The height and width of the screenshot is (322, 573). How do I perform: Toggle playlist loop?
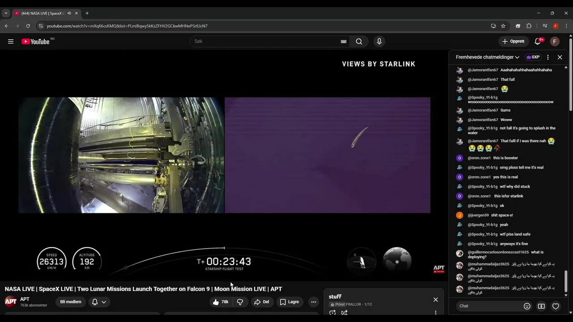click(333, 313)
